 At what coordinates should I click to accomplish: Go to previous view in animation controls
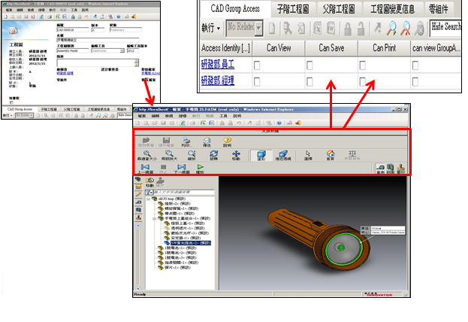[145, 169]
